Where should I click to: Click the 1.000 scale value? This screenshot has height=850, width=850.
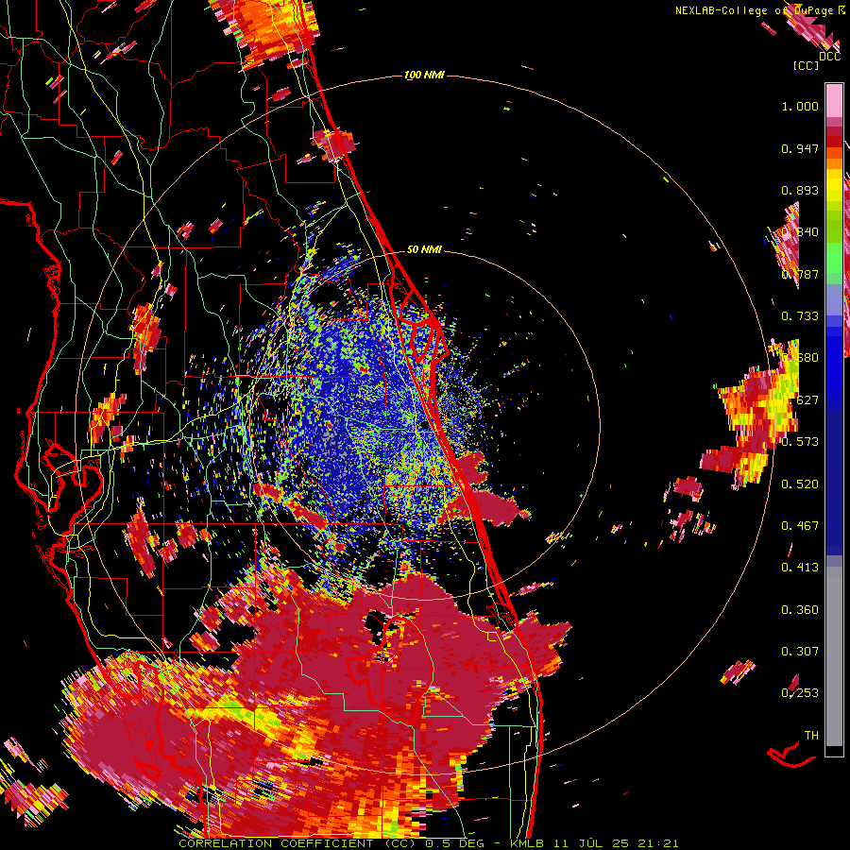(800, 106)
